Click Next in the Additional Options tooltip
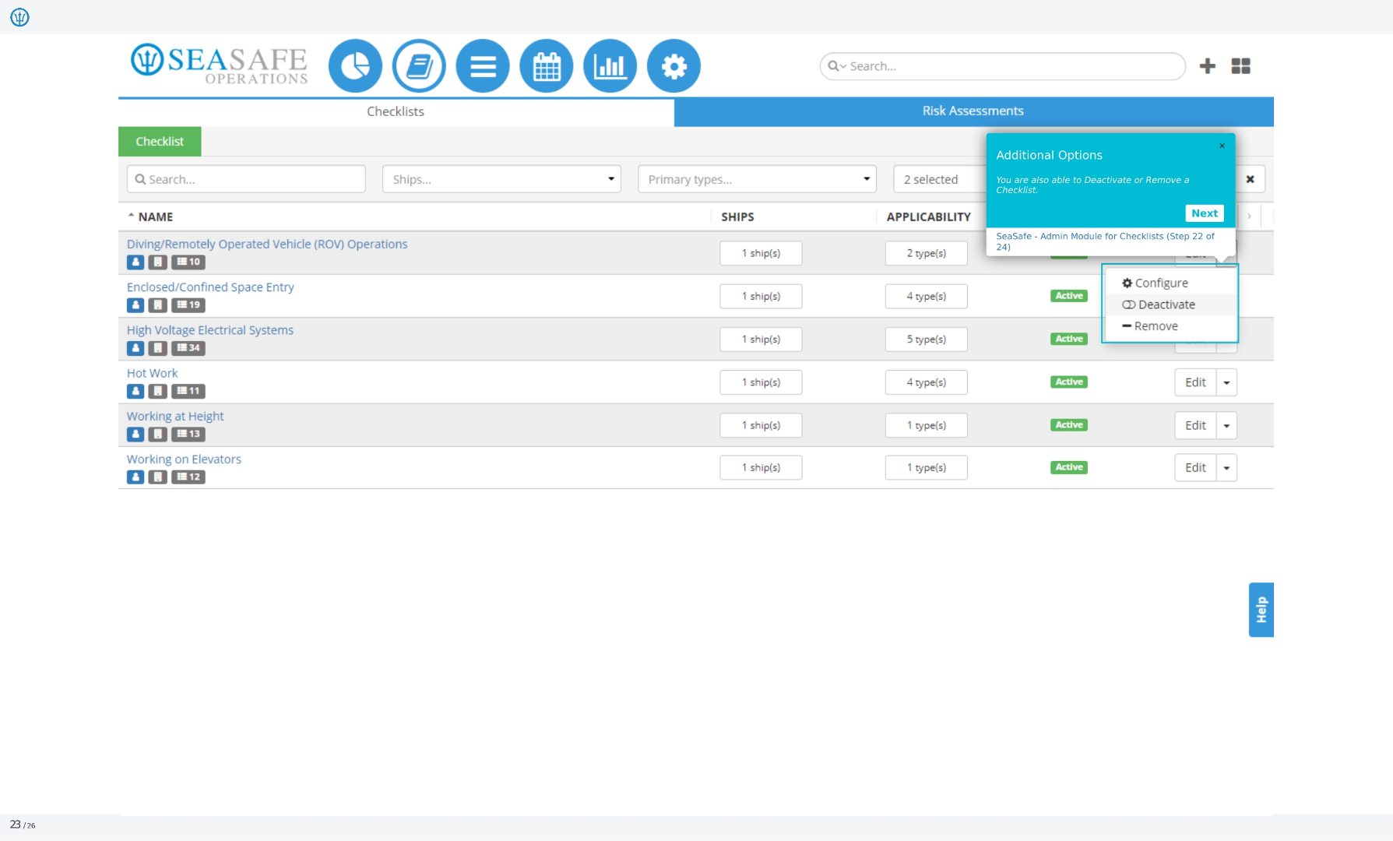Image resolution: width=1393 pixels, height=841 pixels. tap(1204, 213)
